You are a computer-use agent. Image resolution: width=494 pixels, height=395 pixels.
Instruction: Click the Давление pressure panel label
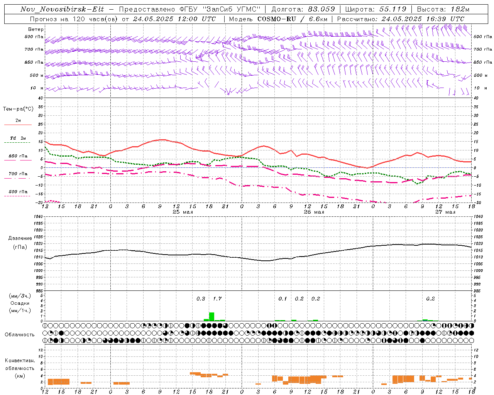[x=20, y=238]
